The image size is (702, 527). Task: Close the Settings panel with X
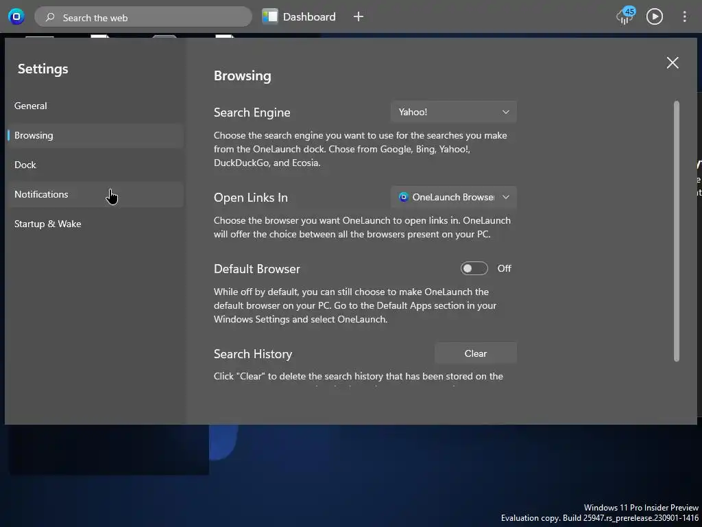coord(673,62)
